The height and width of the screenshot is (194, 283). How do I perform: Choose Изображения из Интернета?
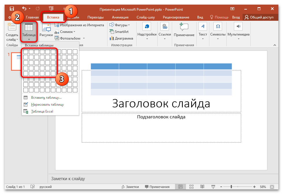[79, 25]
